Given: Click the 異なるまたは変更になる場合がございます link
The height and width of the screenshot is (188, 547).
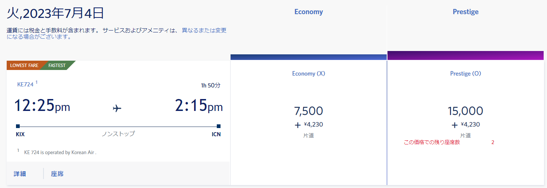Looking at the screenshot, I should coord(204,31).
